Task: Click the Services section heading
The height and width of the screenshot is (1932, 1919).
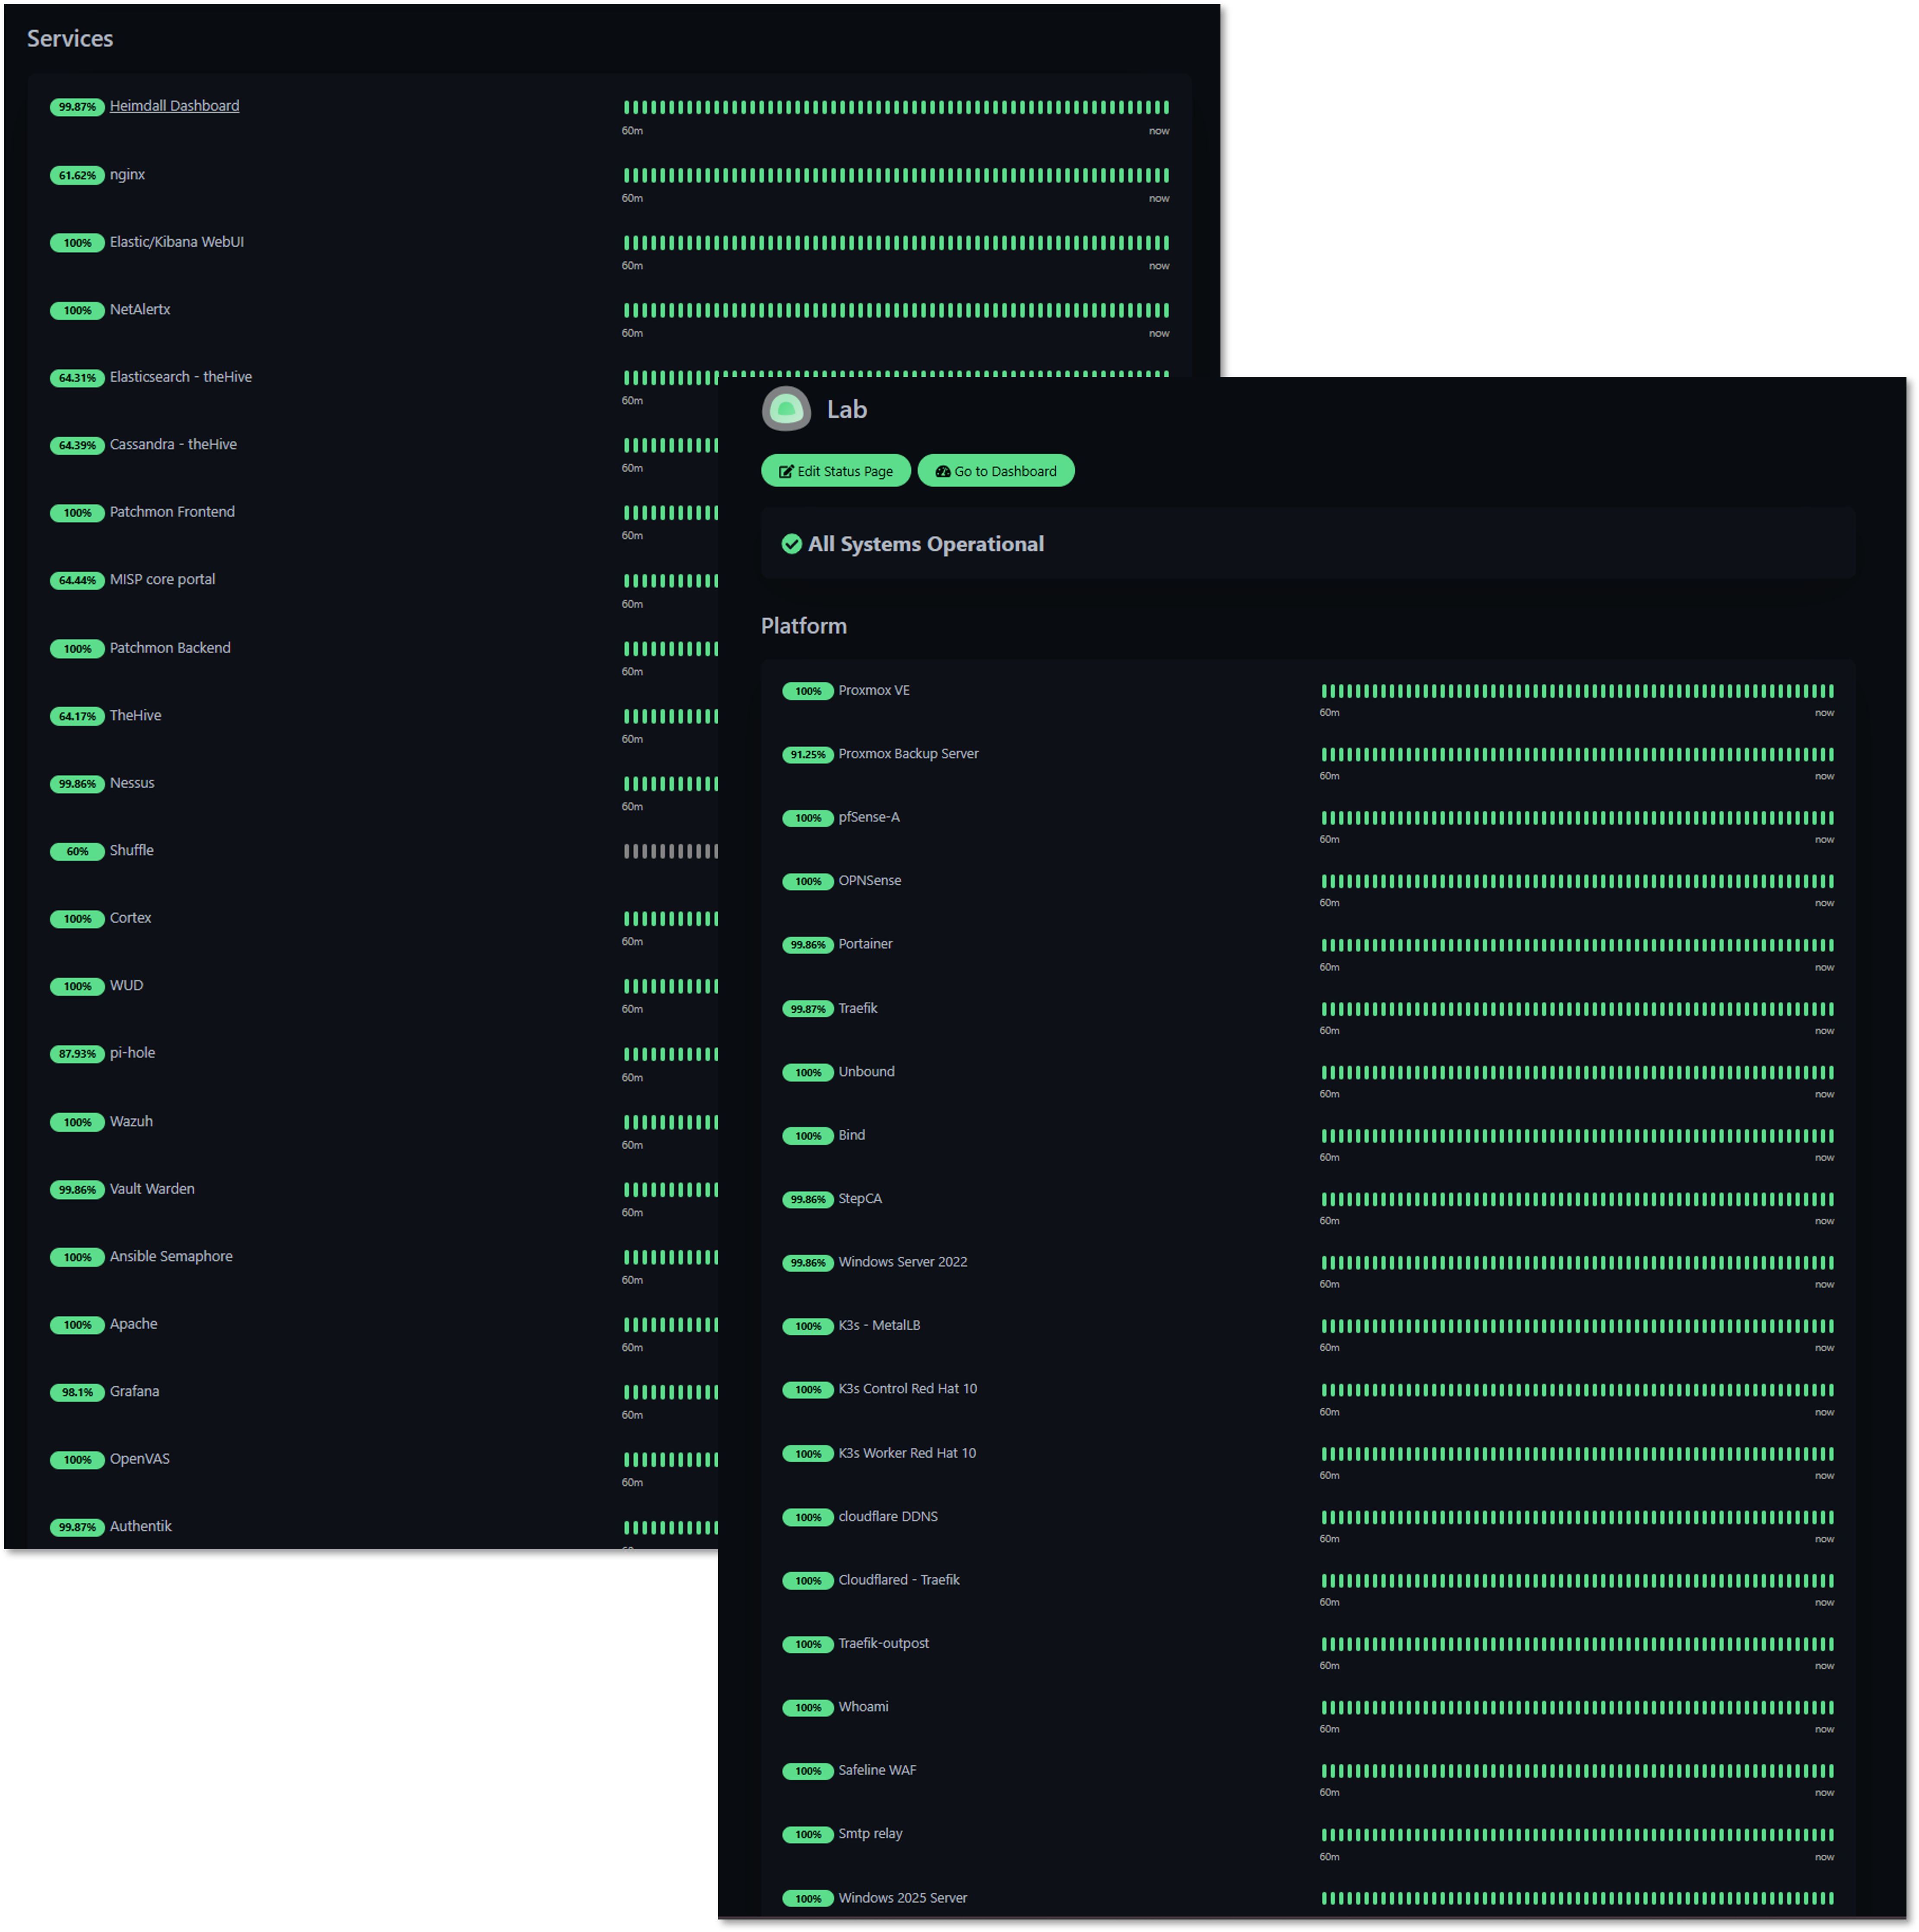Action: 70,38
